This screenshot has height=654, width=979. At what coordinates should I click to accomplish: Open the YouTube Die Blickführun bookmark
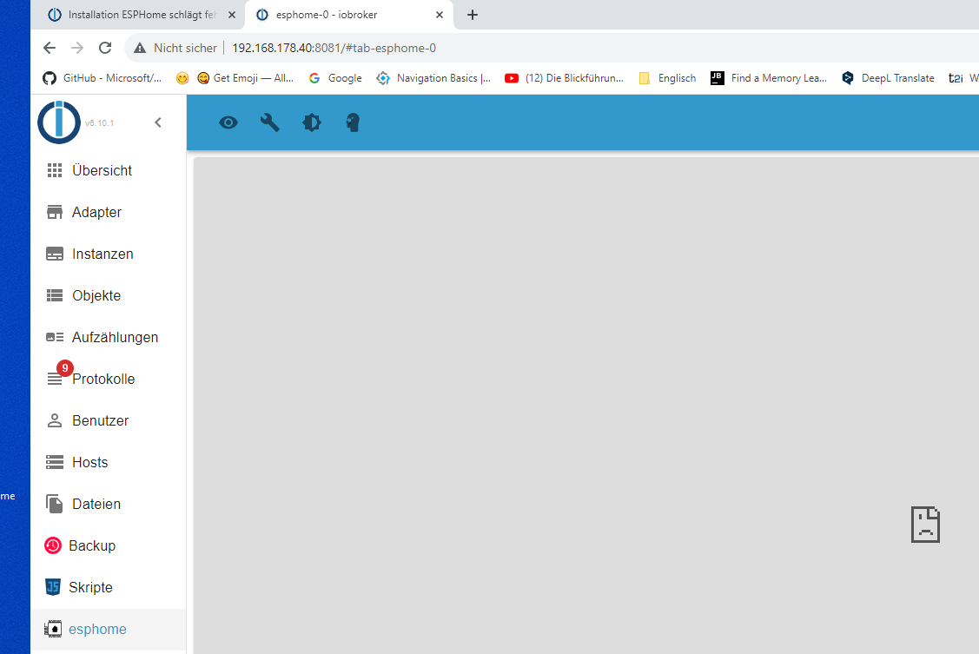click(564, 78)
